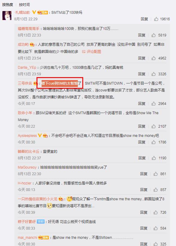Click the 铁粉 badge next to 粽子好累呀
The image size is (176, 246).
coord(41,222)
